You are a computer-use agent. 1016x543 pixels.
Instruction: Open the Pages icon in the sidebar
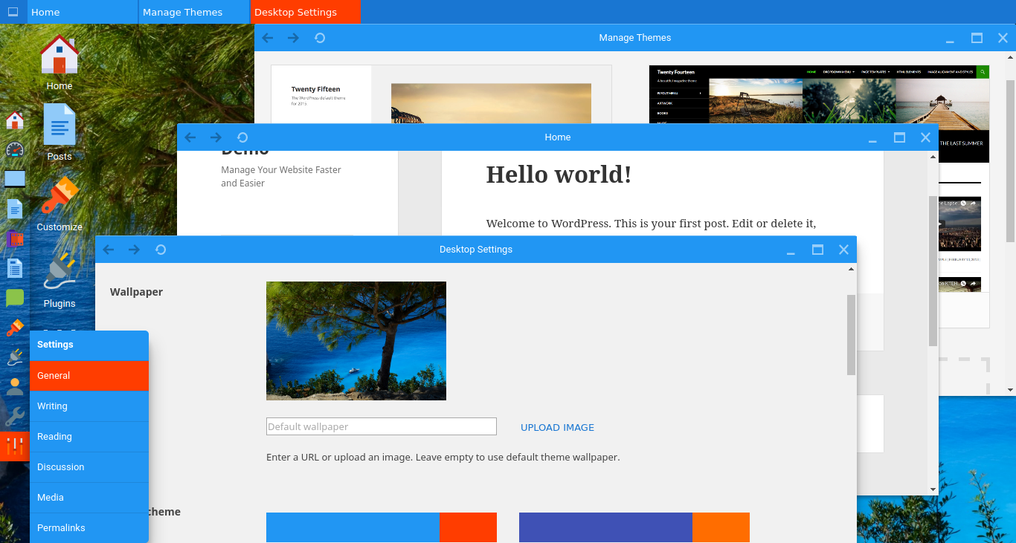tap(15, 268)
